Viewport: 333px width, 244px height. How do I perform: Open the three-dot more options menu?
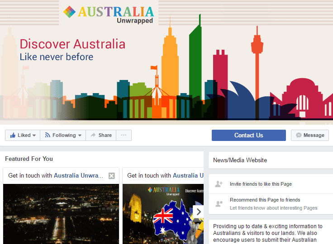tap(124, 135)
